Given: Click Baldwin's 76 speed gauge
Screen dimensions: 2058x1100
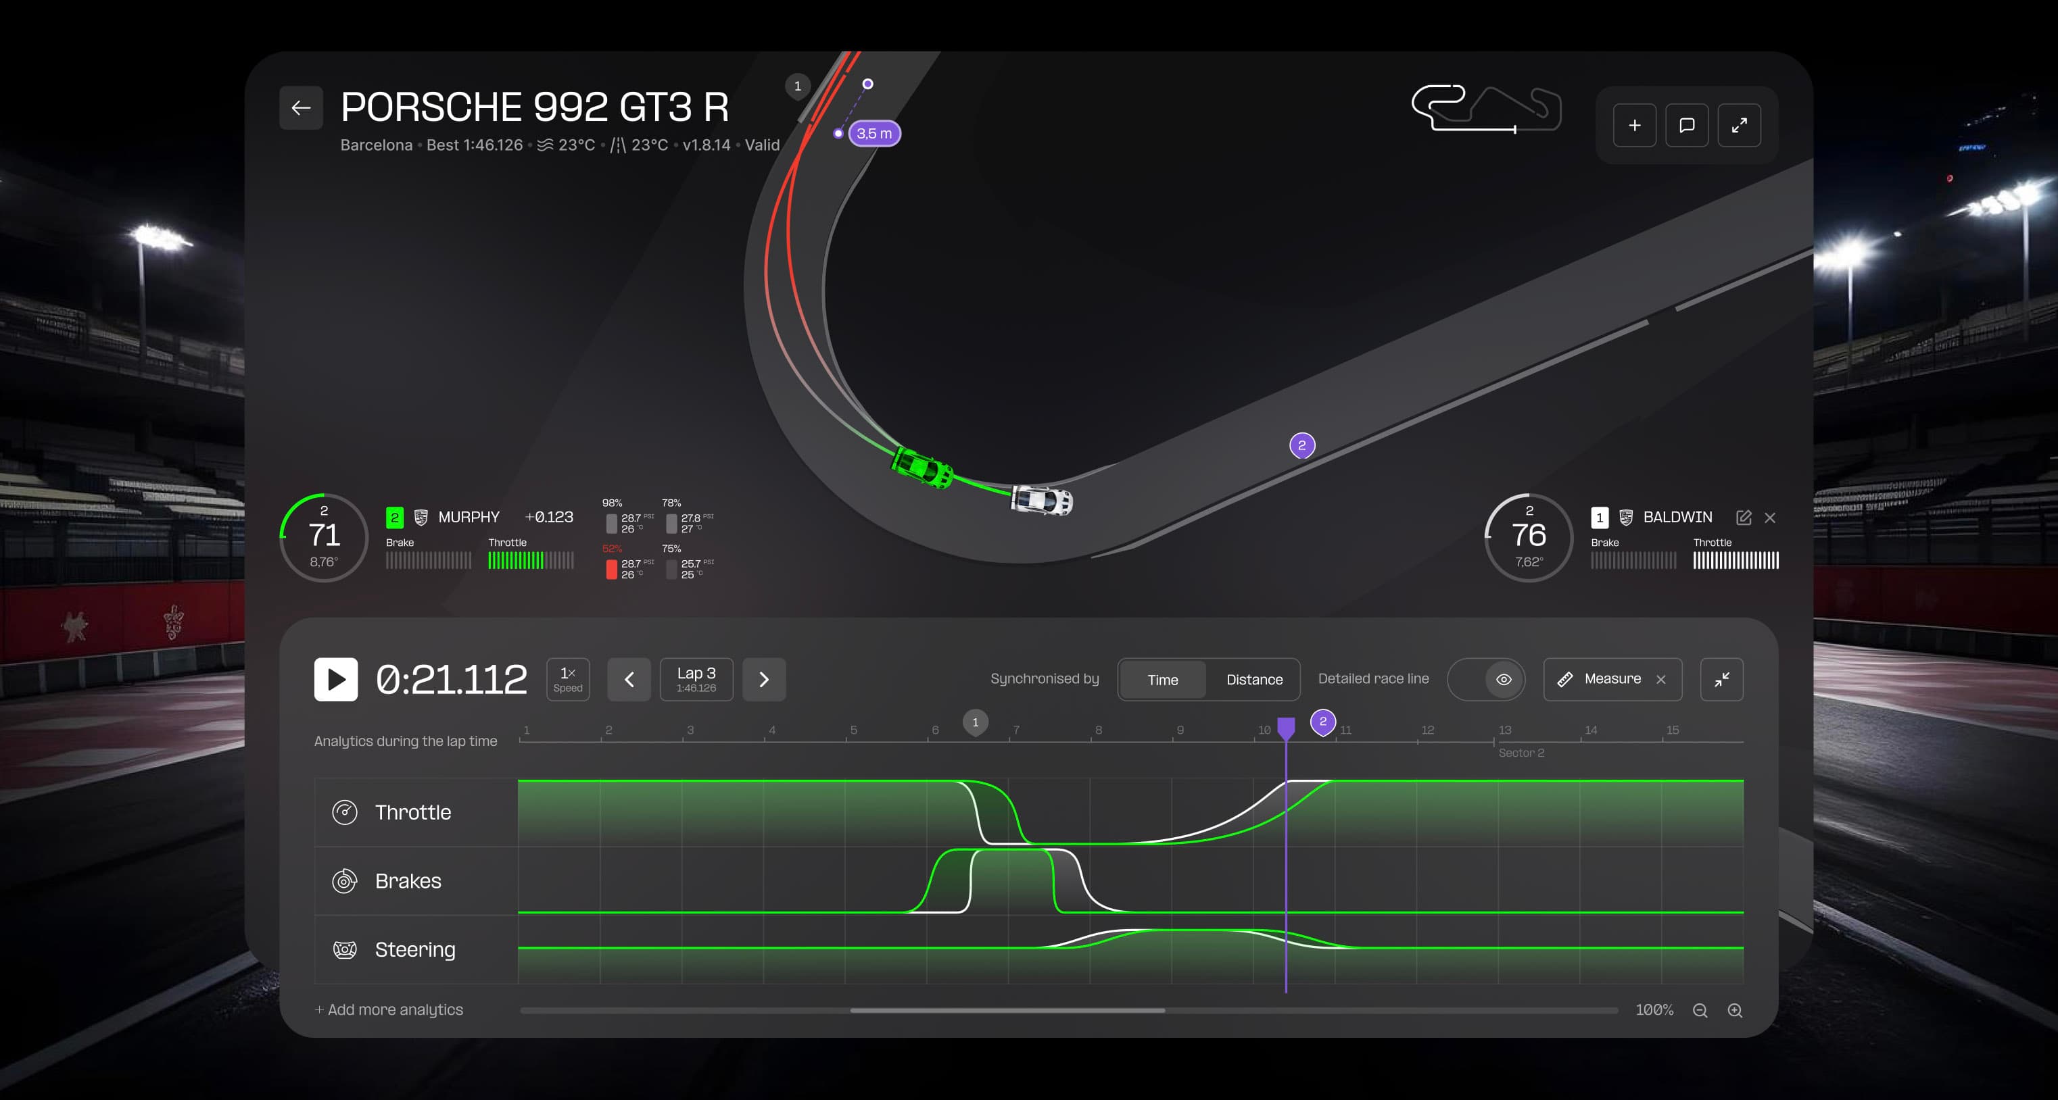Looking at the screenshot, I should (x=1529, y=537).
